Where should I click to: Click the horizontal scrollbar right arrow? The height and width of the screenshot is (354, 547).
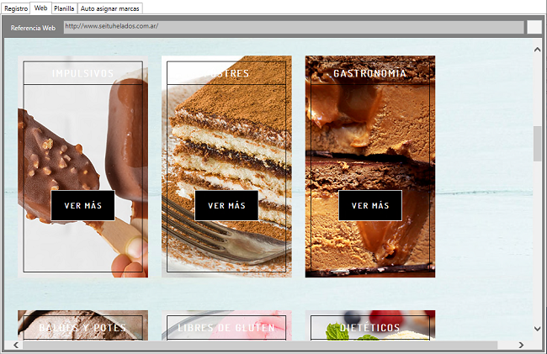coord(521,345)
